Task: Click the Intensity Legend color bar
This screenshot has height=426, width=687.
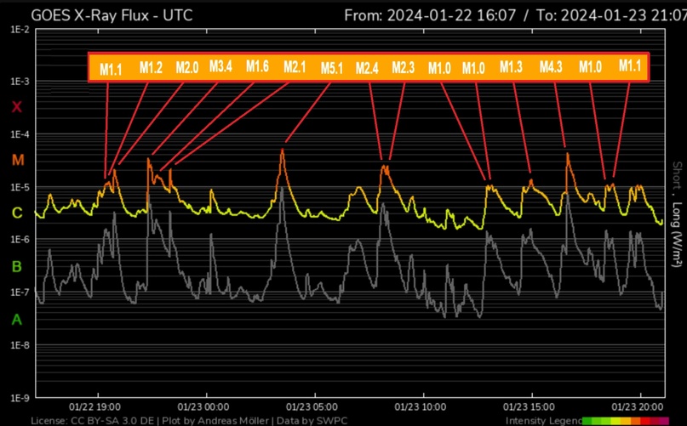Action: point(633,420)
